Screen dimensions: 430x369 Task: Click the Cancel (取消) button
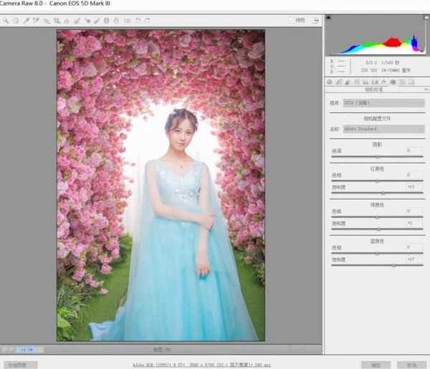coord(411,364)
